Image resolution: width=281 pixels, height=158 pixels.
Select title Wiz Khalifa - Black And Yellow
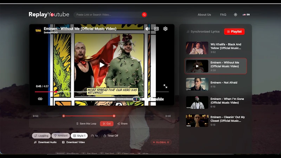[226, 46]
